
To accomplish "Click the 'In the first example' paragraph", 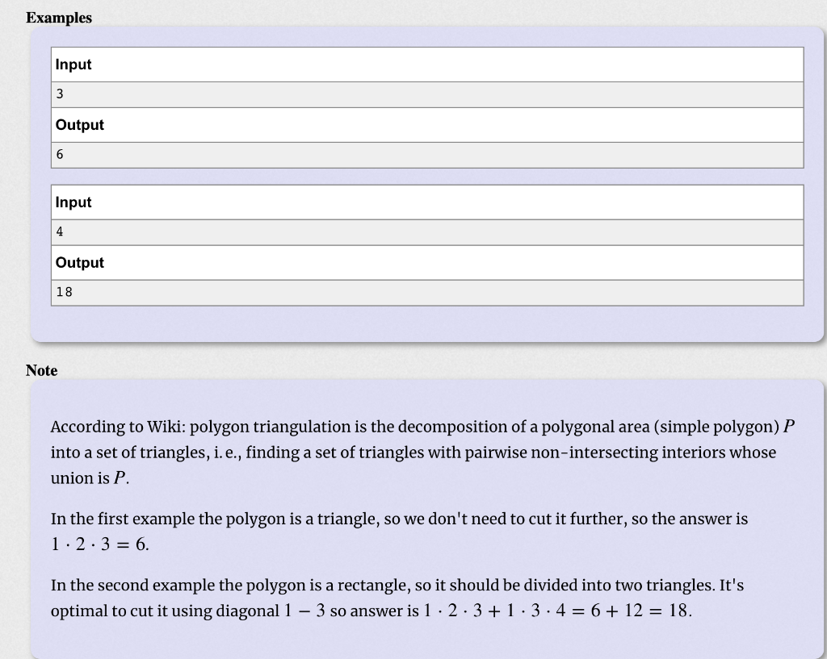I will click(x=399, y=531).
